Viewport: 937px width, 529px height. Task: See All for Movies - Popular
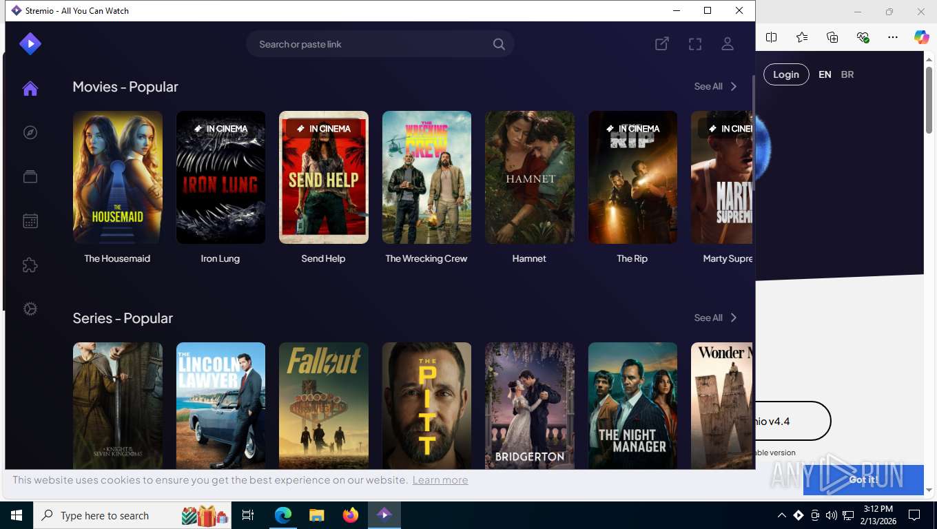click(716, 86)
